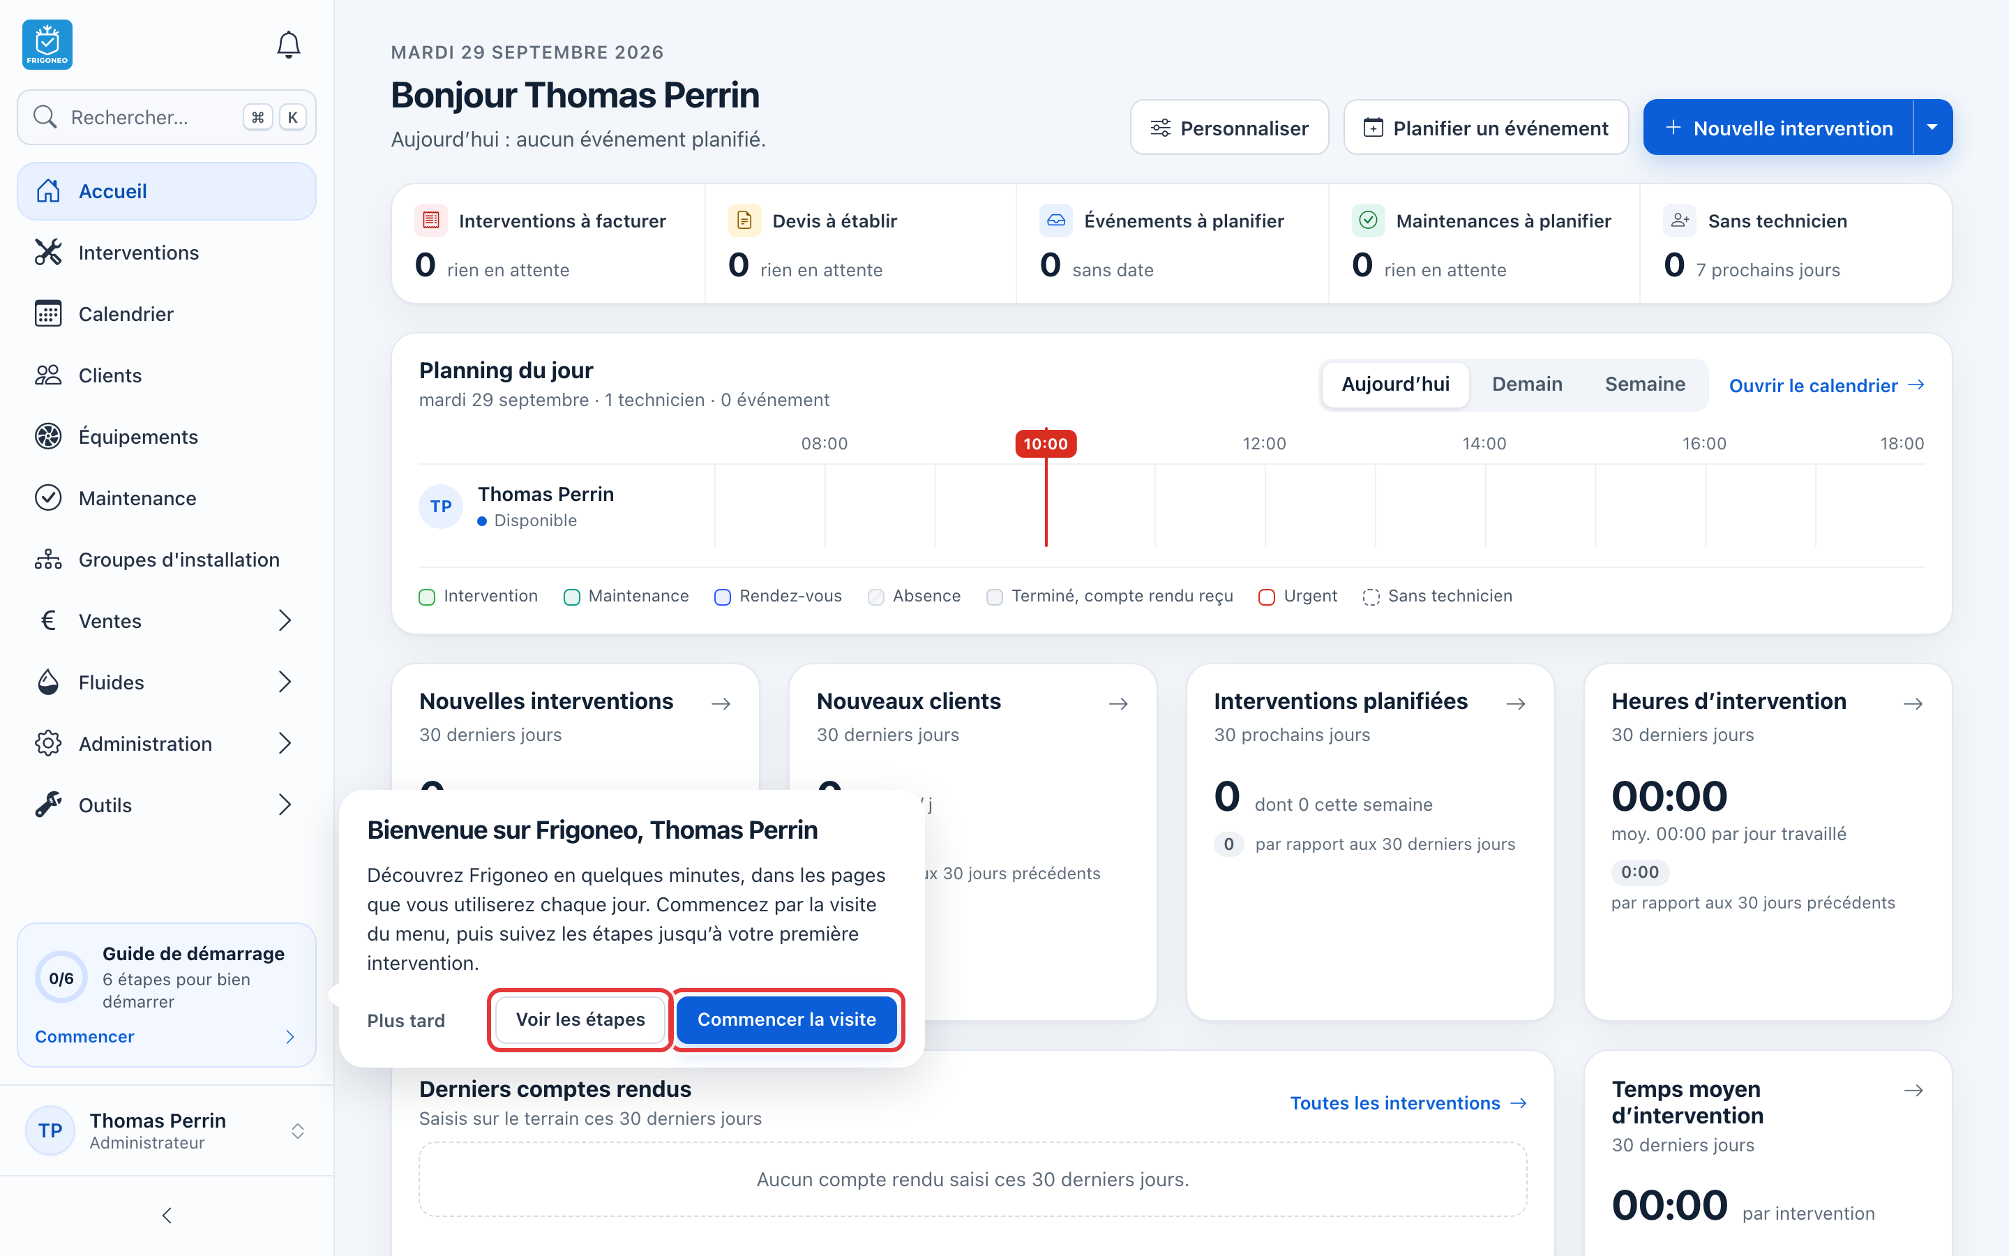Click the Sans technicien person icon
Viewport: 2009px width, 1256px height.
pyautogui.click(x=1680, y=220)
